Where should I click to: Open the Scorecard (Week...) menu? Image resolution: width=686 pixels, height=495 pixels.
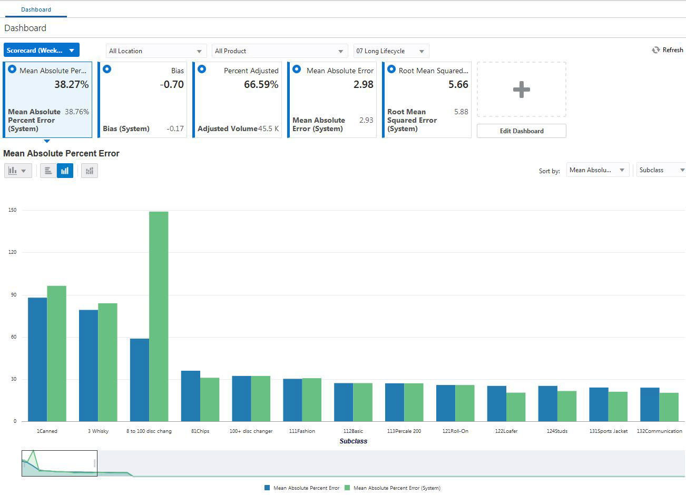pyautogui.click(x=42, y=49)
